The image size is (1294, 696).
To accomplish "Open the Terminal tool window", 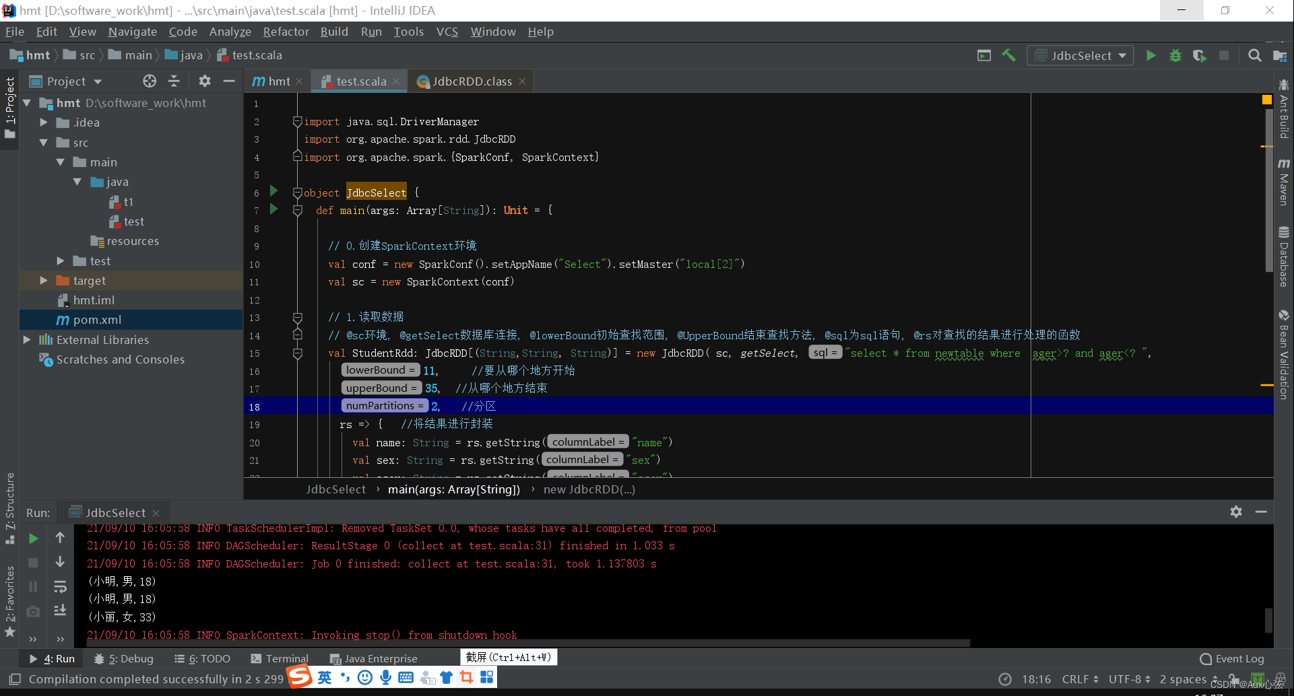I will [x=286, y=658].
